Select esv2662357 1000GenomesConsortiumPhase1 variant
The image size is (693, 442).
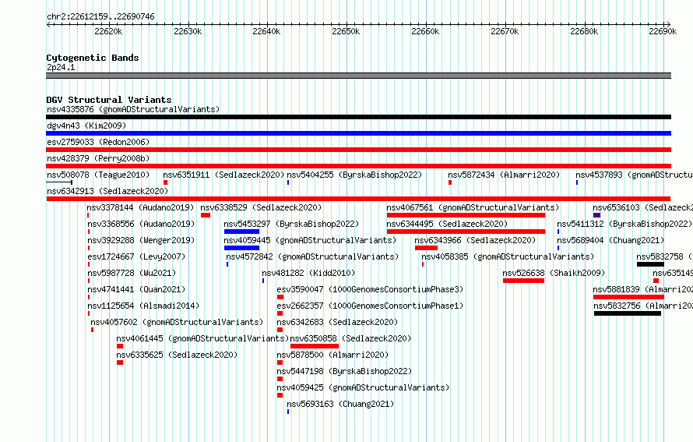[370, 306]
